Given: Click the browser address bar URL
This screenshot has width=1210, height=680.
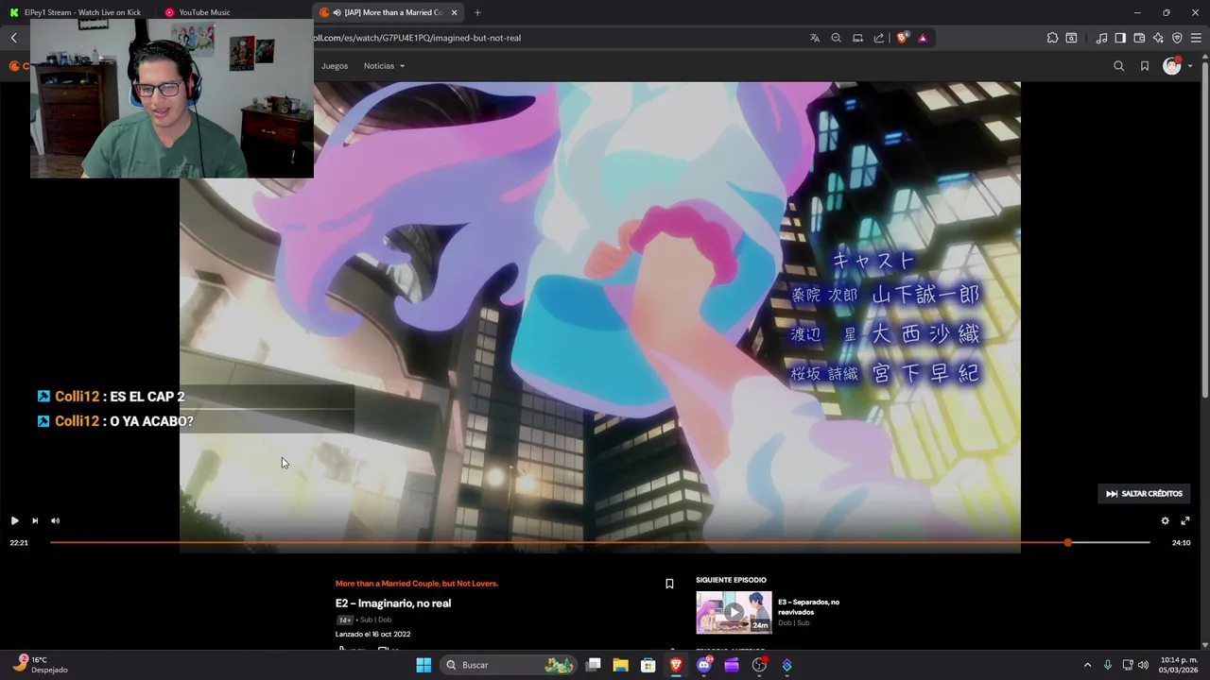Looking at the screenshot, I should (417, 38).
